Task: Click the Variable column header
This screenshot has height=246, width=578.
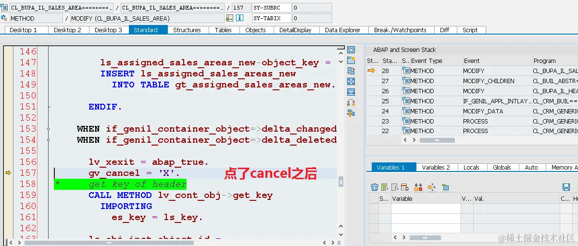Action: [426, 198]
